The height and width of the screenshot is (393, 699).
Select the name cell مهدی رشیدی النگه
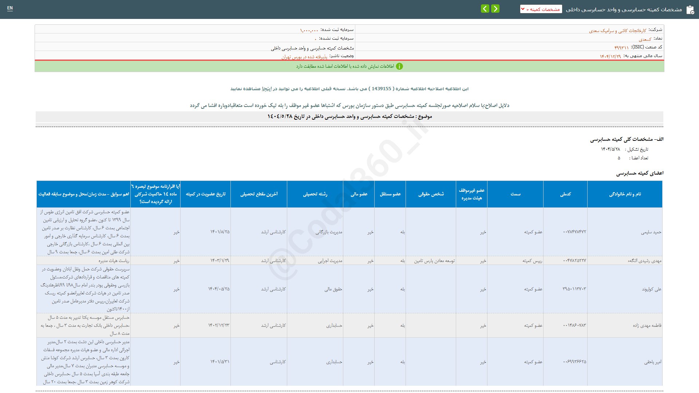tap(644, 261)
